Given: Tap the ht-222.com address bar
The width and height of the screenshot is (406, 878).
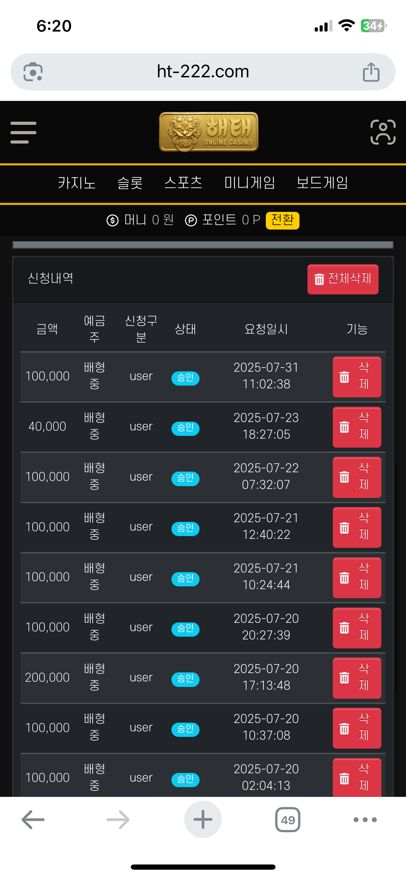Looking at the screenshot, I should [203, 72].
